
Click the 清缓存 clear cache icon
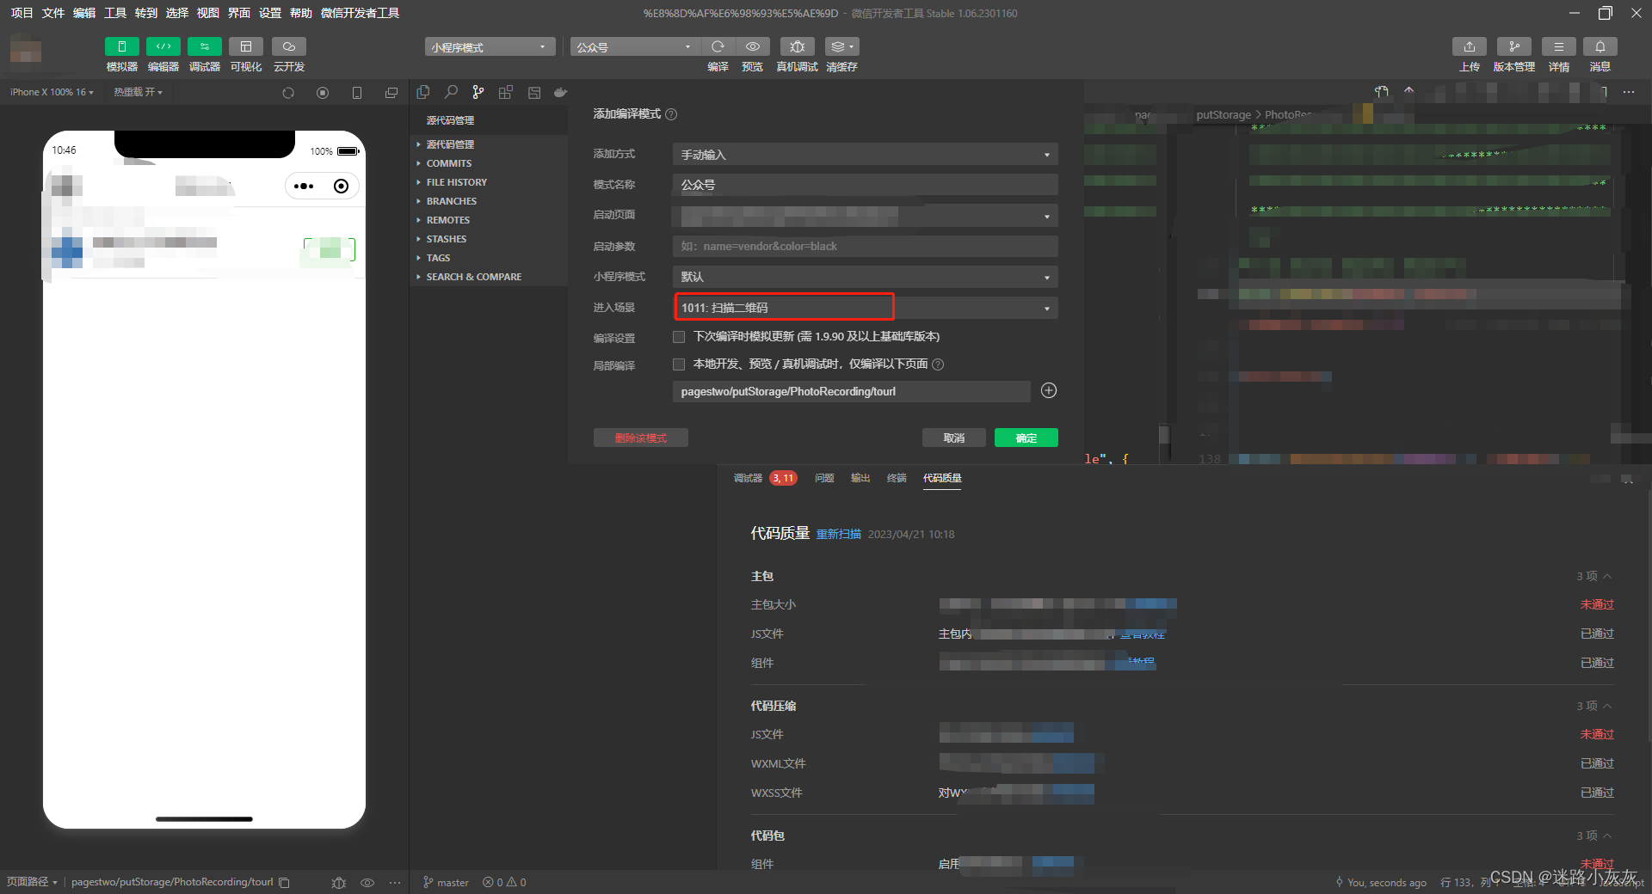(x=841, y=46)
